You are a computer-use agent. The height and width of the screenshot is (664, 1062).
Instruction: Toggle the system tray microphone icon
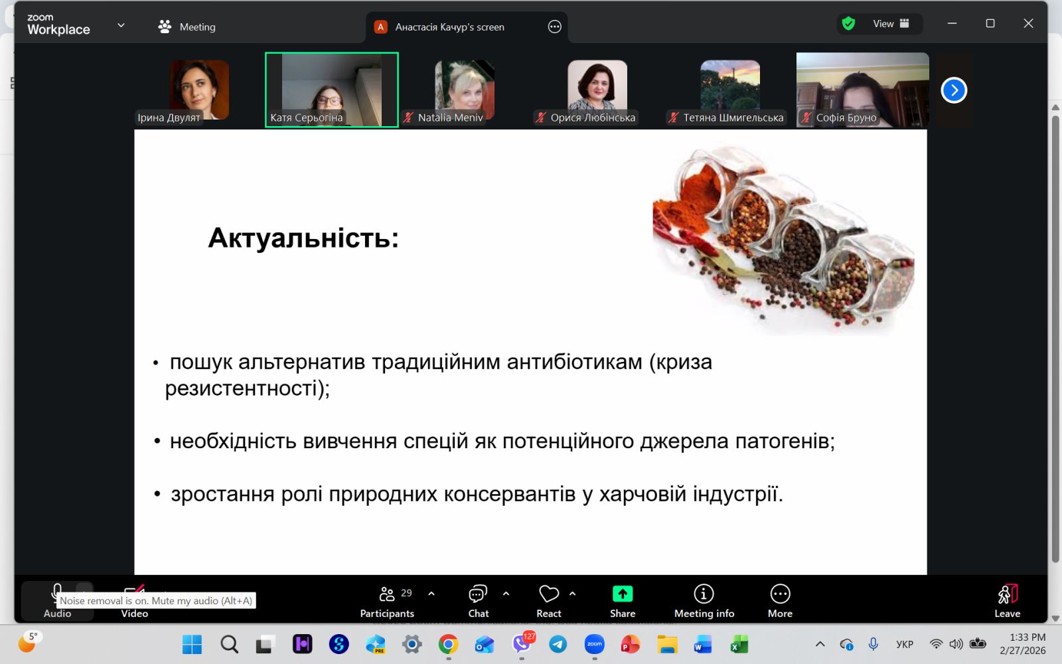tap(873, 644)
